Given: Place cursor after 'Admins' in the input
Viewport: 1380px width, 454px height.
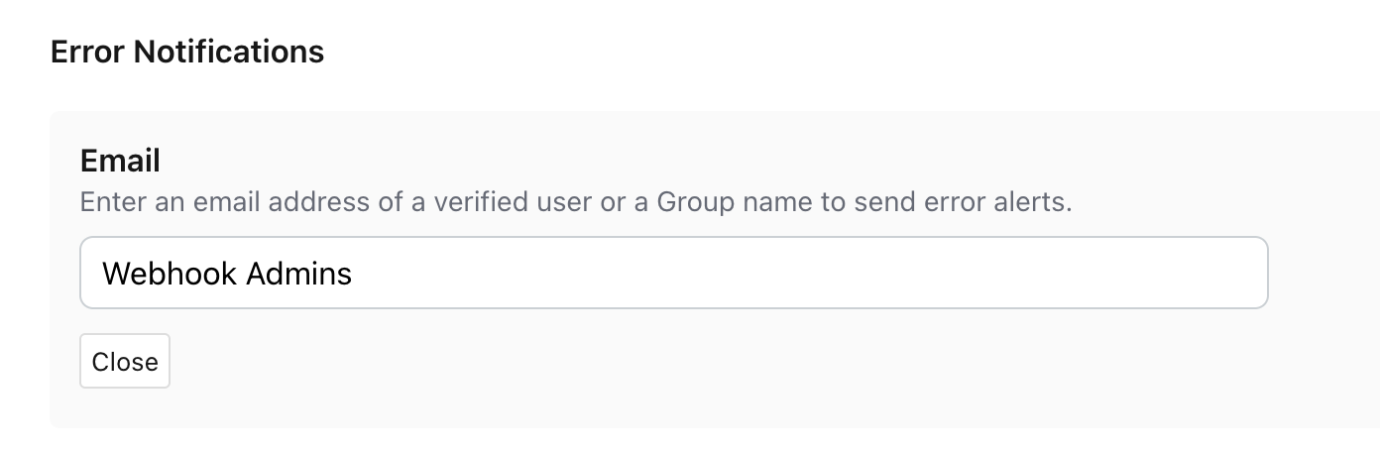Looking at the screenshot, I should (354, 274).
